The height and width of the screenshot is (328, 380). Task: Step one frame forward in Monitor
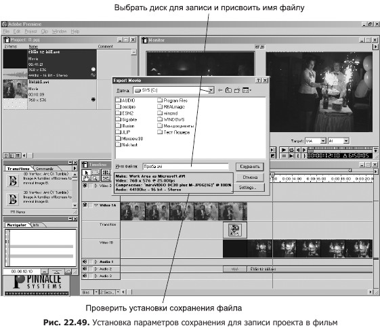[x=304, y=150]
